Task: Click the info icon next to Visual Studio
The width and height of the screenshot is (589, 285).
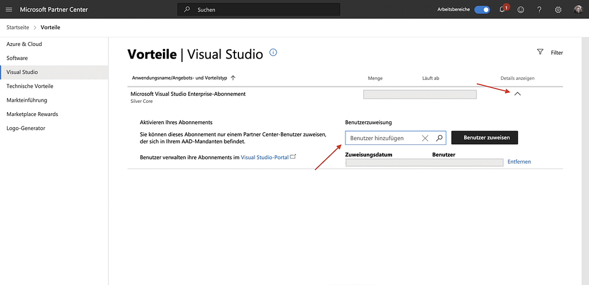Action: point(273,52)
